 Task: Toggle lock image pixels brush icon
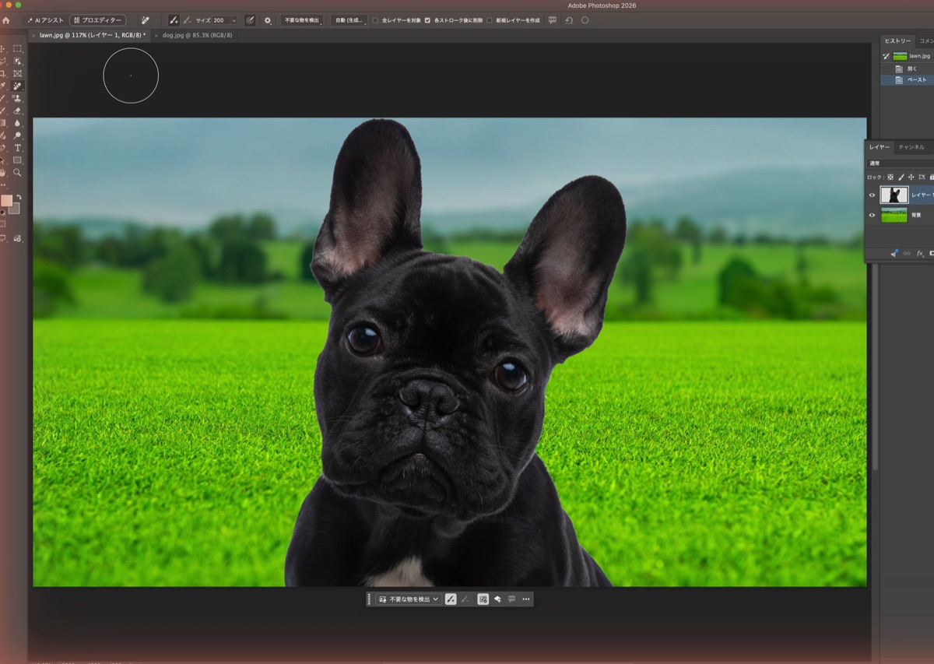pyautogui.click(x=901, y=177)
